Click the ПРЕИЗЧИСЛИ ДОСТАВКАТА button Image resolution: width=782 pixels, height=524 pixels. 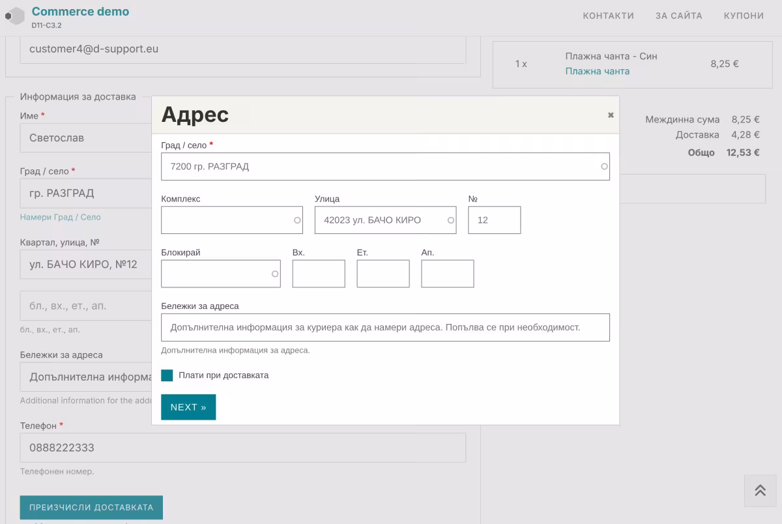tap(91, 508)
